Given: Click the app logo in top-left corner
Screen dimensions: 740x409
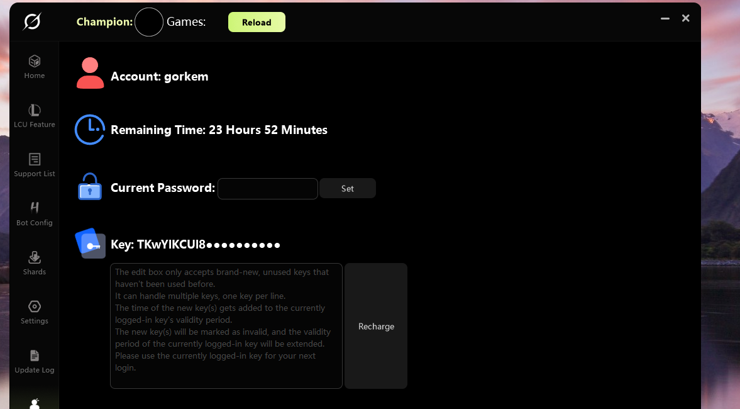Looking at the screenshot, I should 31,22.
